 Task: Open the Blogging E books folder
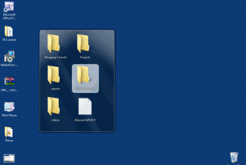coord(54,44)
